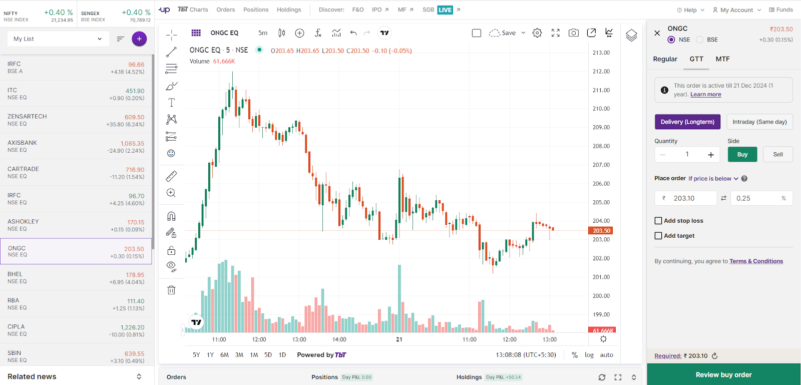Open chart settings gear

pyautogui.click(x=537, y=33)
